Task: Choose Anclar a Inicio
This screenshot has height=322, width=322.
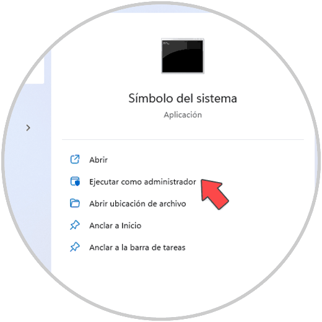Action: point(115,225)
